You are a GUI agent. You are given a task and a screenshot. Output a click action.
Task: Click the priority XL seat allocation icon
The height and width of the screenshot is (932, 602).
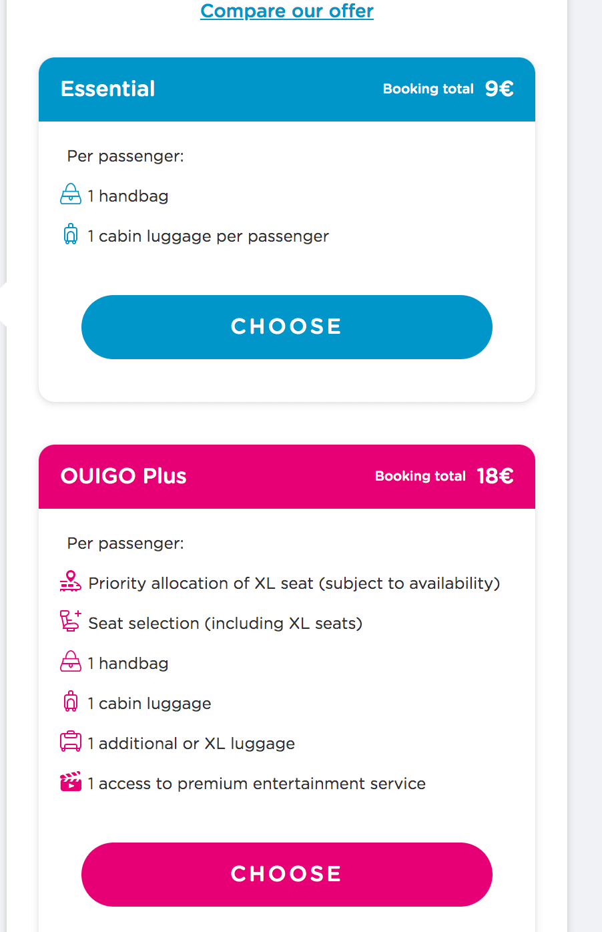pos(71,581)
